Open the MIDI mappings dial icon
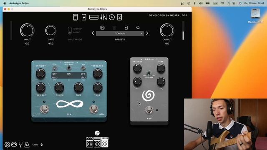267x150 pixels. pyautogui.click(x=14, y=145)
